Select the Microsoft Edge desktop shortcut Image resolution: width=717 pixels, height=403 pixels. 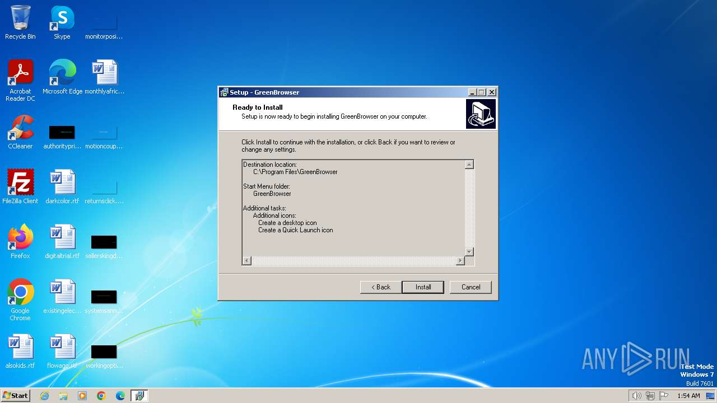[x=62, y=77]
